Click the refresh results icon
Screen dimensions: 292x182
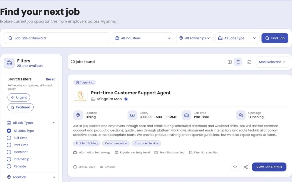tap(249, 62)
